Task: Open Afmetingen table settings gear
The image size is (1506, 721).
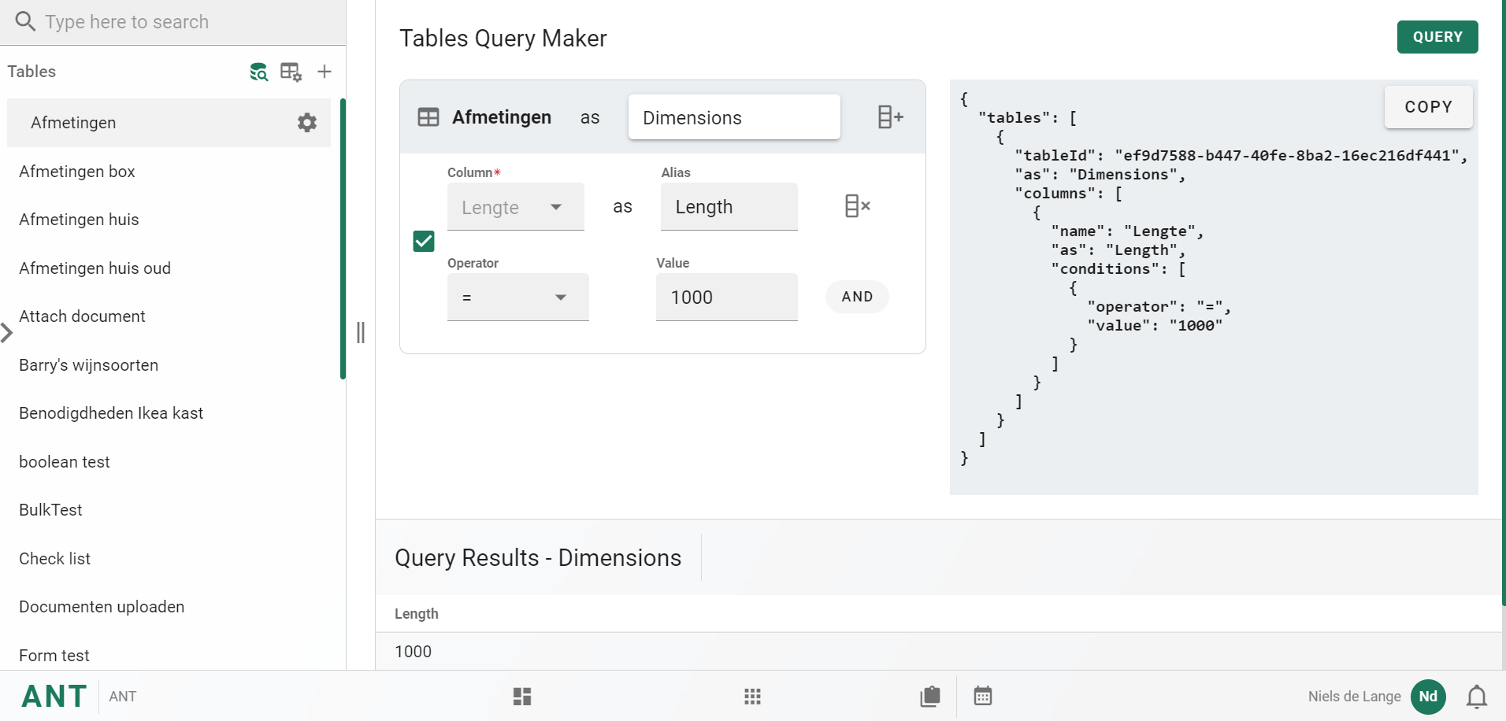Action: 306,123
